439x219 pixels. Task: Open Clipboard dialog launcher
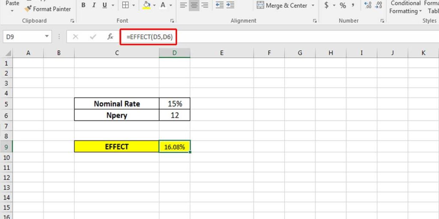(72, 21)
